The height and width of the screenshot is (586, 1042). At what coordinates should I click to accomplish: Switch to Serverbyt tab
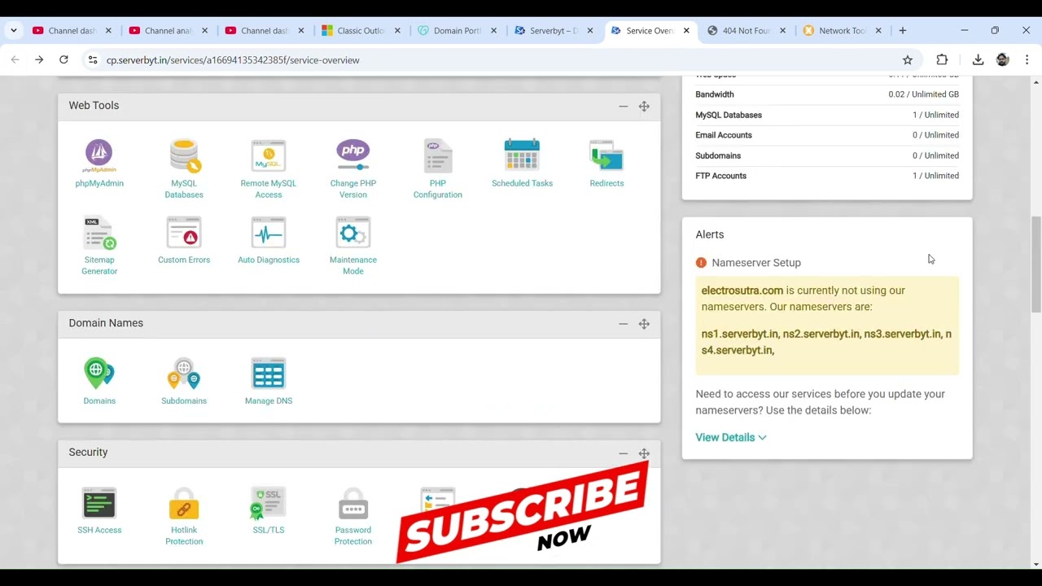545,31
